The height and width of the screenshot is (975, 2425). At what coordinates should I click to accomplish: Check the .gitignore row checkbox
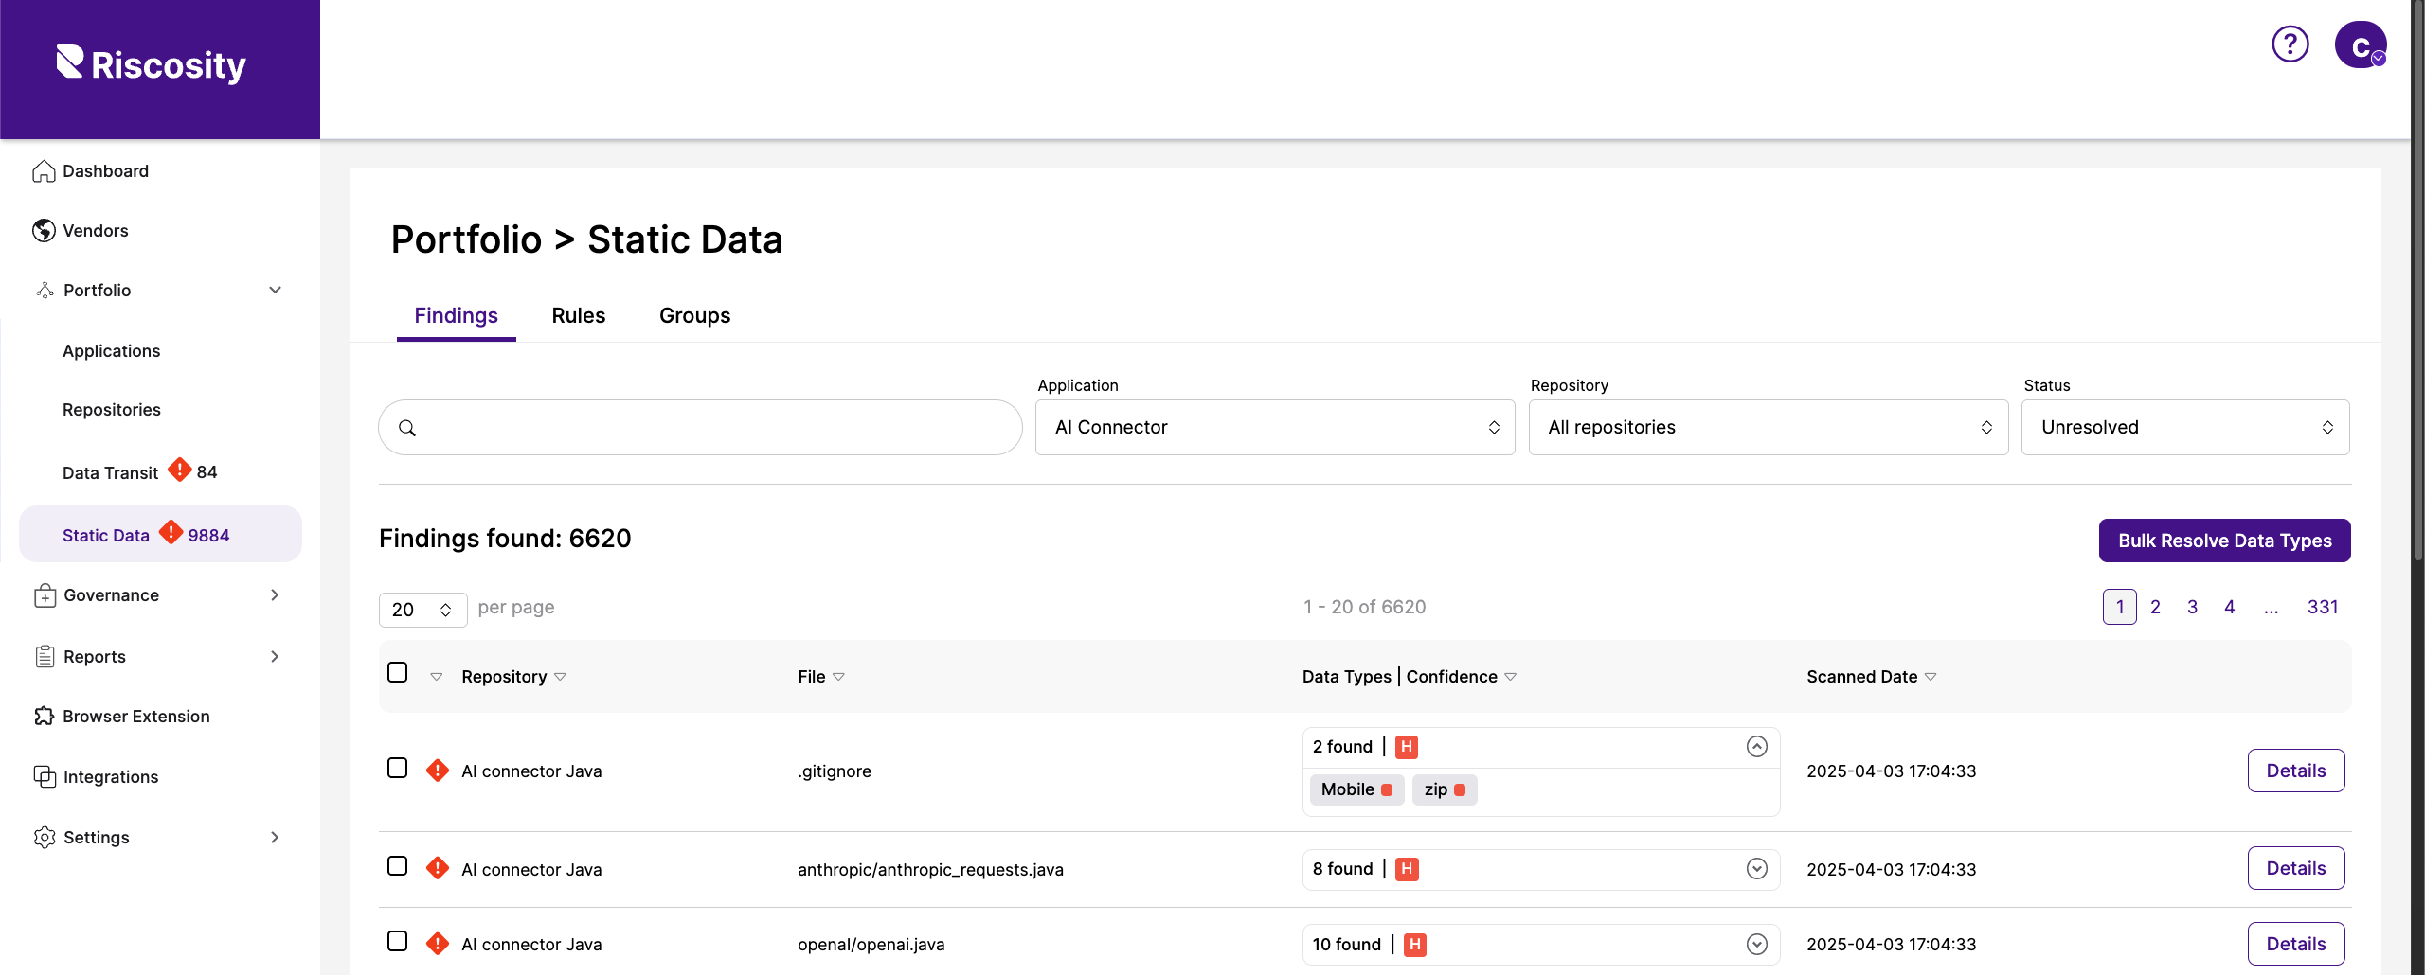(398, 768)
